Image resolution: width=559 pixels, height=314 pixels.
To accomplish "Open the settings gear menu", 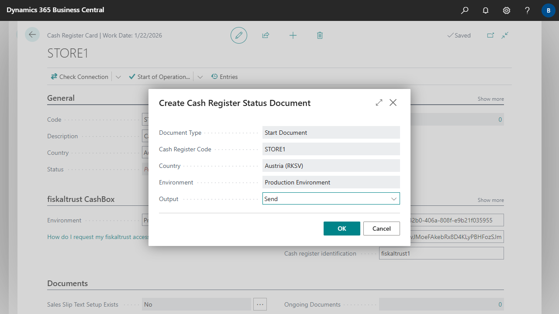I will click(507, 10).
